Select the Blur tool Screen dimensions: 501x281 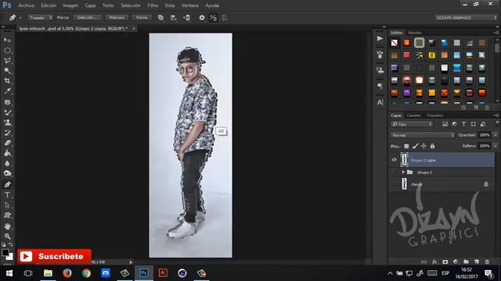coord(7,163)
